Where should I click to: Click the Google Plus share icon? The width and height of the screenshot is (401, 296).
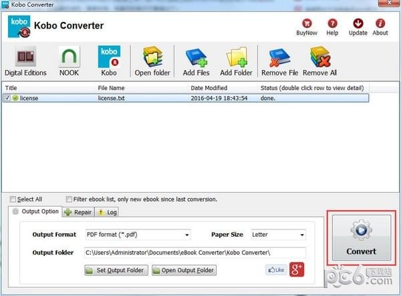pos(297,269)
